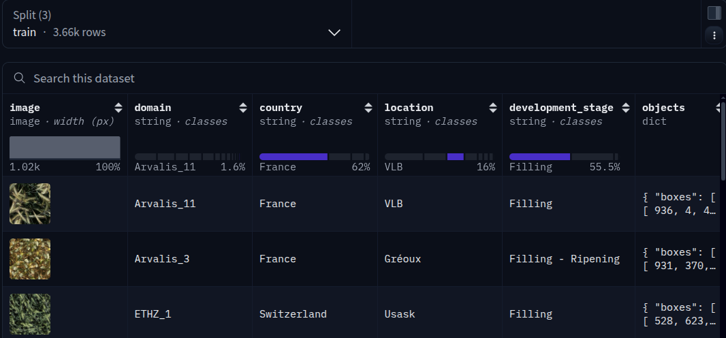Click the Filling bar in development_stage histogram
Image resolution: width=726 pixels, height=338 pixels.
click(539, 157)
